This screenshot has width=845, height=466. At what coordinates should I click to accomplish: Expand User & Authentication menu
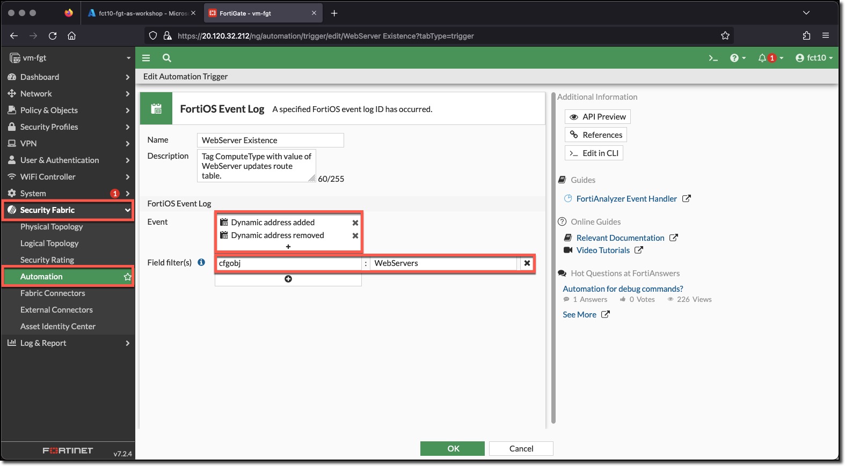pos(68,160)
